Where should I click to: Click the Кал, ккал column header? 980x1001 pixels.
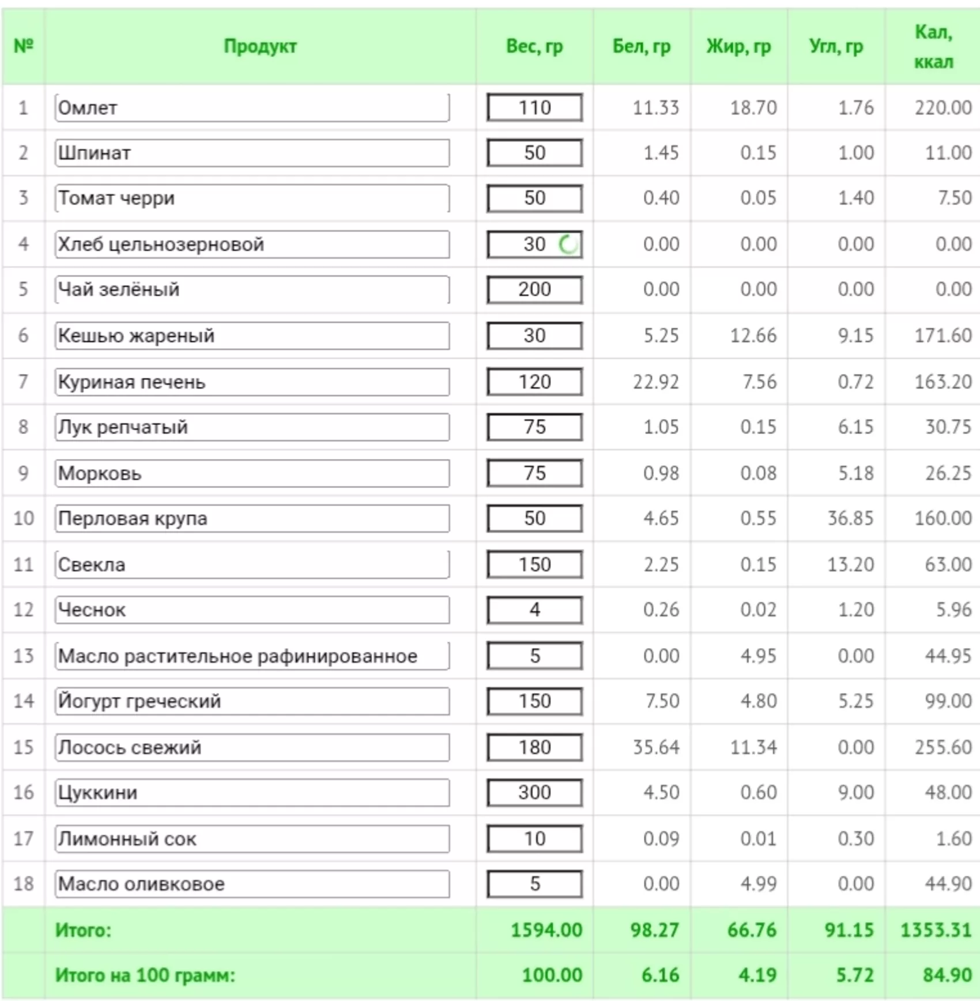pyautogui.click(x=933, y=46)
